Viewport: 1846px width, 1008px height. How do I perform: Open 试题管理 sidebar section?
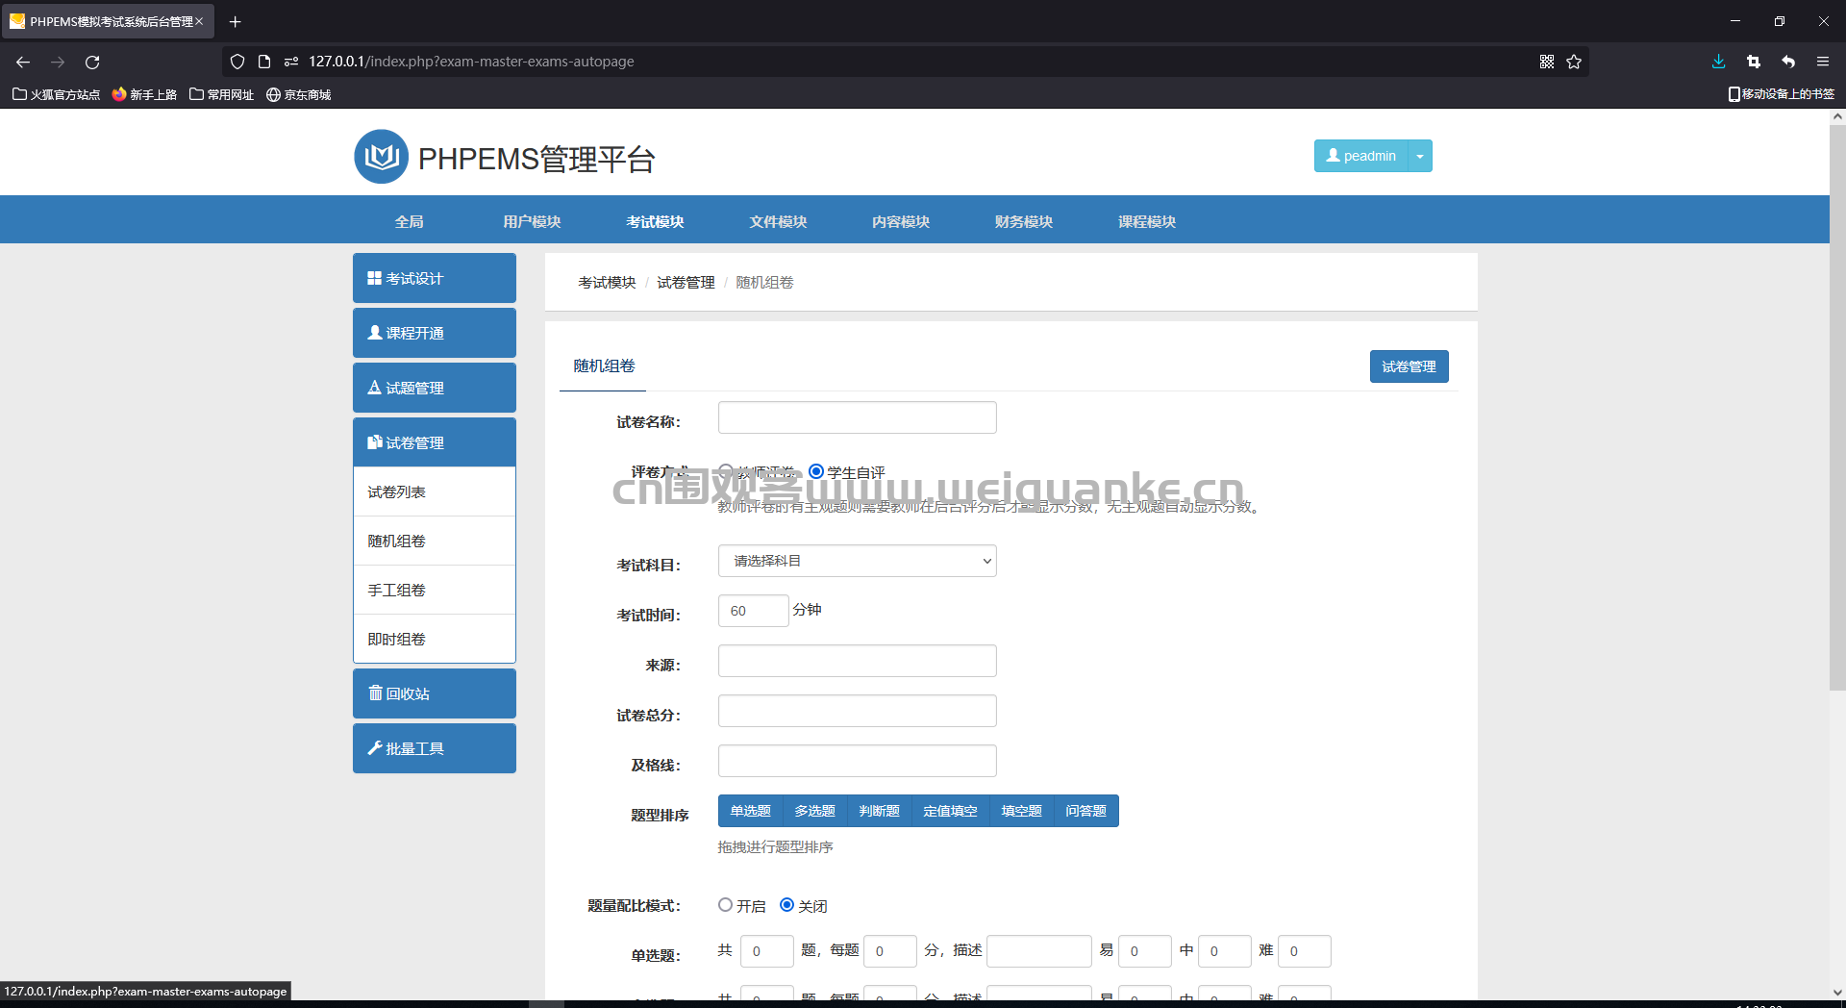coord(435,388)
